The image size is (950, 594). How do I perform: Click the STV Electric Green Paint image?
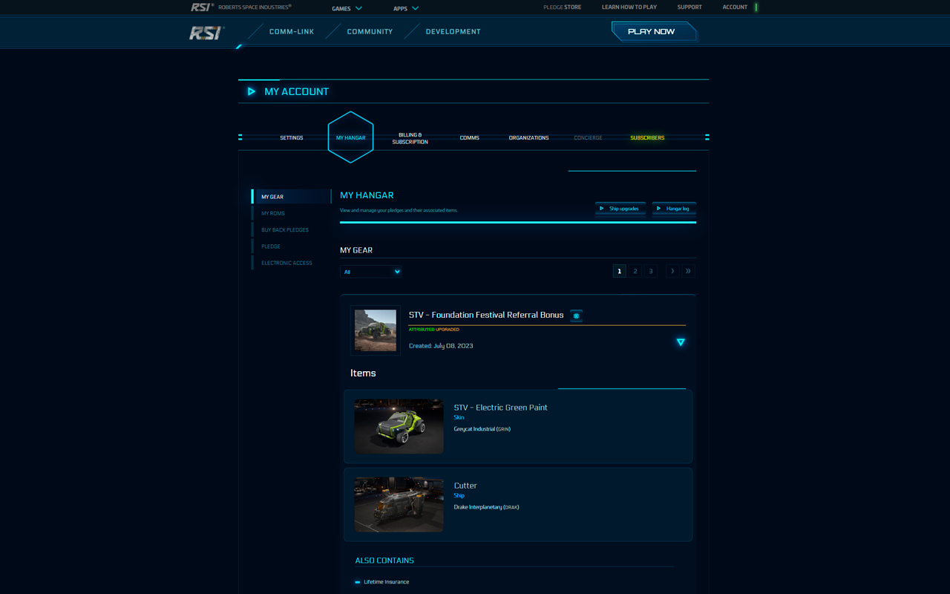point(399,426)
